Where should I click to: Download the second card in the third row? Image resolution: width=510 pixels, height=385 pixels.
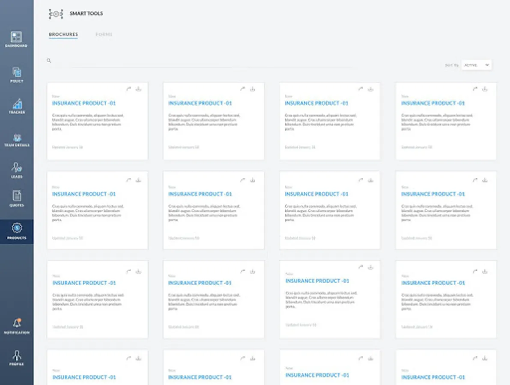click(x=253, y=271)
